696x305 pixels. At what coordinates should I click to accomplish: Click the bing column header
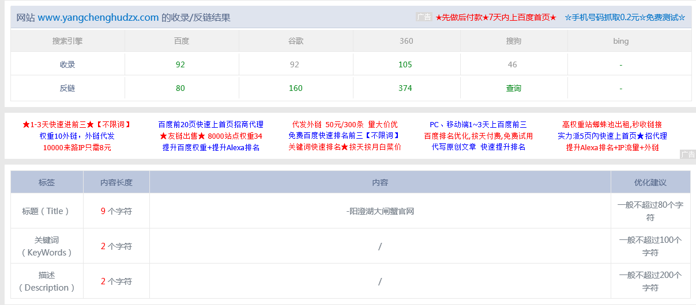pos(621,41)
